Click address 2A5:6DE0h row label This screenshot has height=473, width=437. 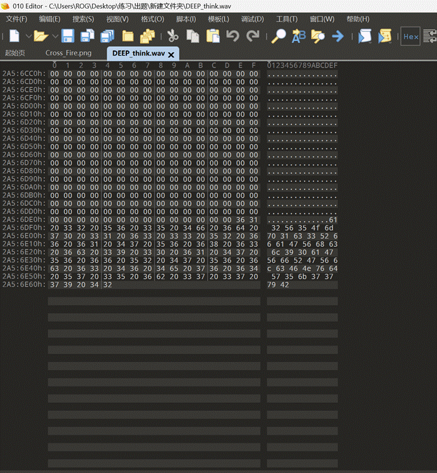(x=24, y=220)
